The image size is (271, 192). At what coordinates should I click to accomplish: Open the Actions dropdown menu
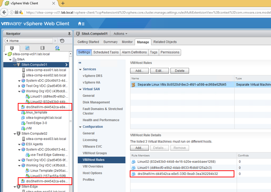(x=120, y=34)
